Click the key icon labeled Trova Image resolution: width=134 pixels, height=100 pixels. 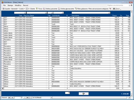tap(37, 9)
